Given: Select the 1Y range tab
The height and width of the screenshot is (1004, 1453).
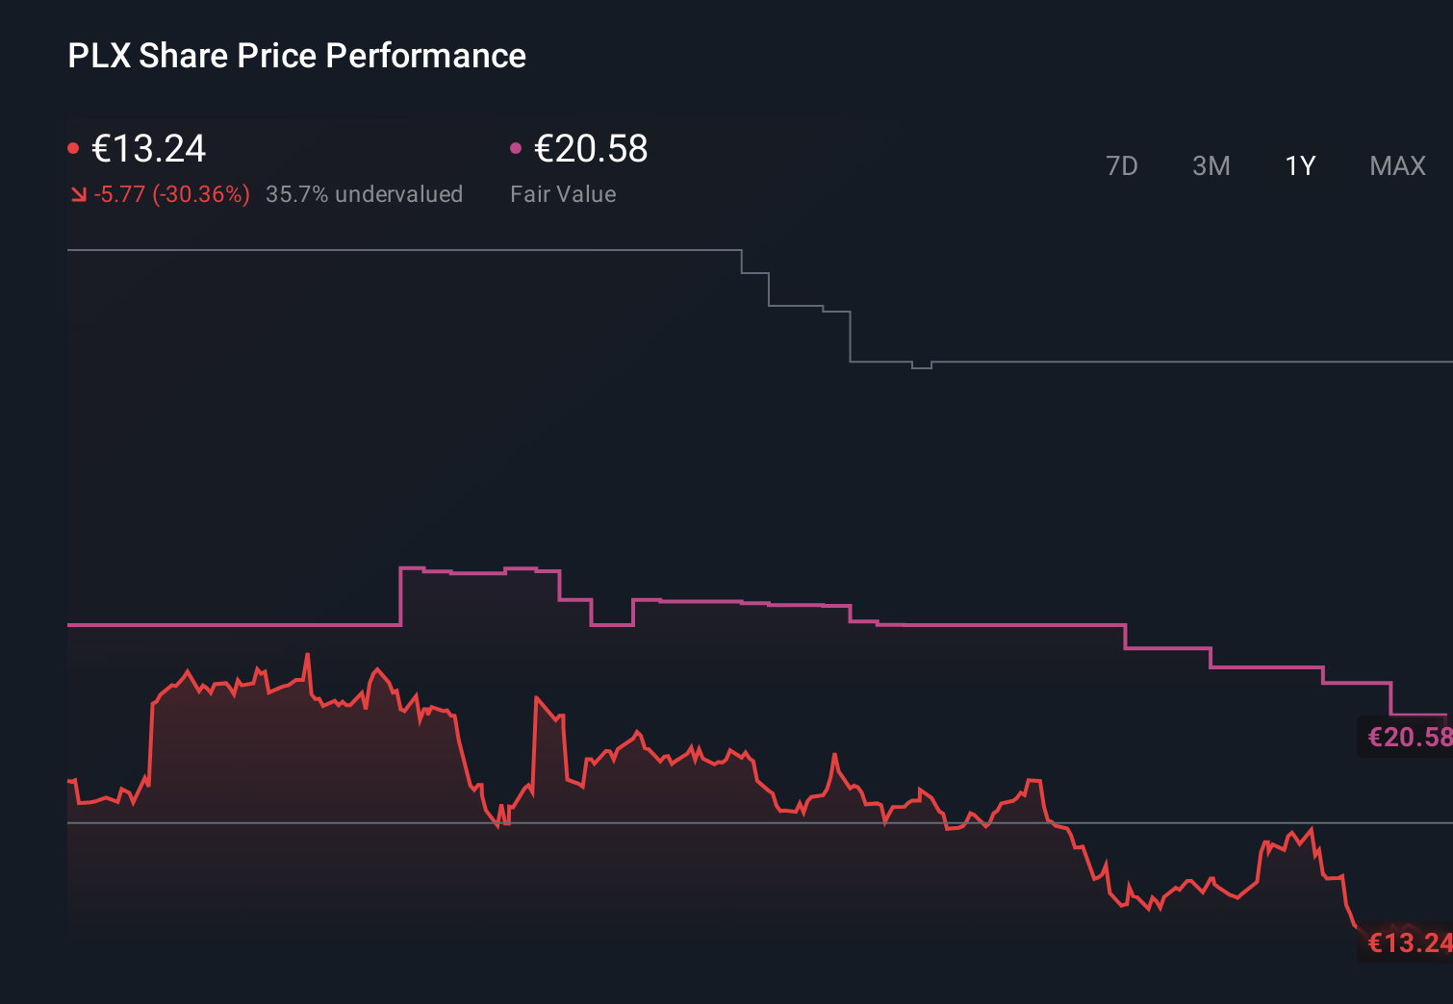Looking at the screenshot, I should pyautogui.click(x=1299, y=165).
